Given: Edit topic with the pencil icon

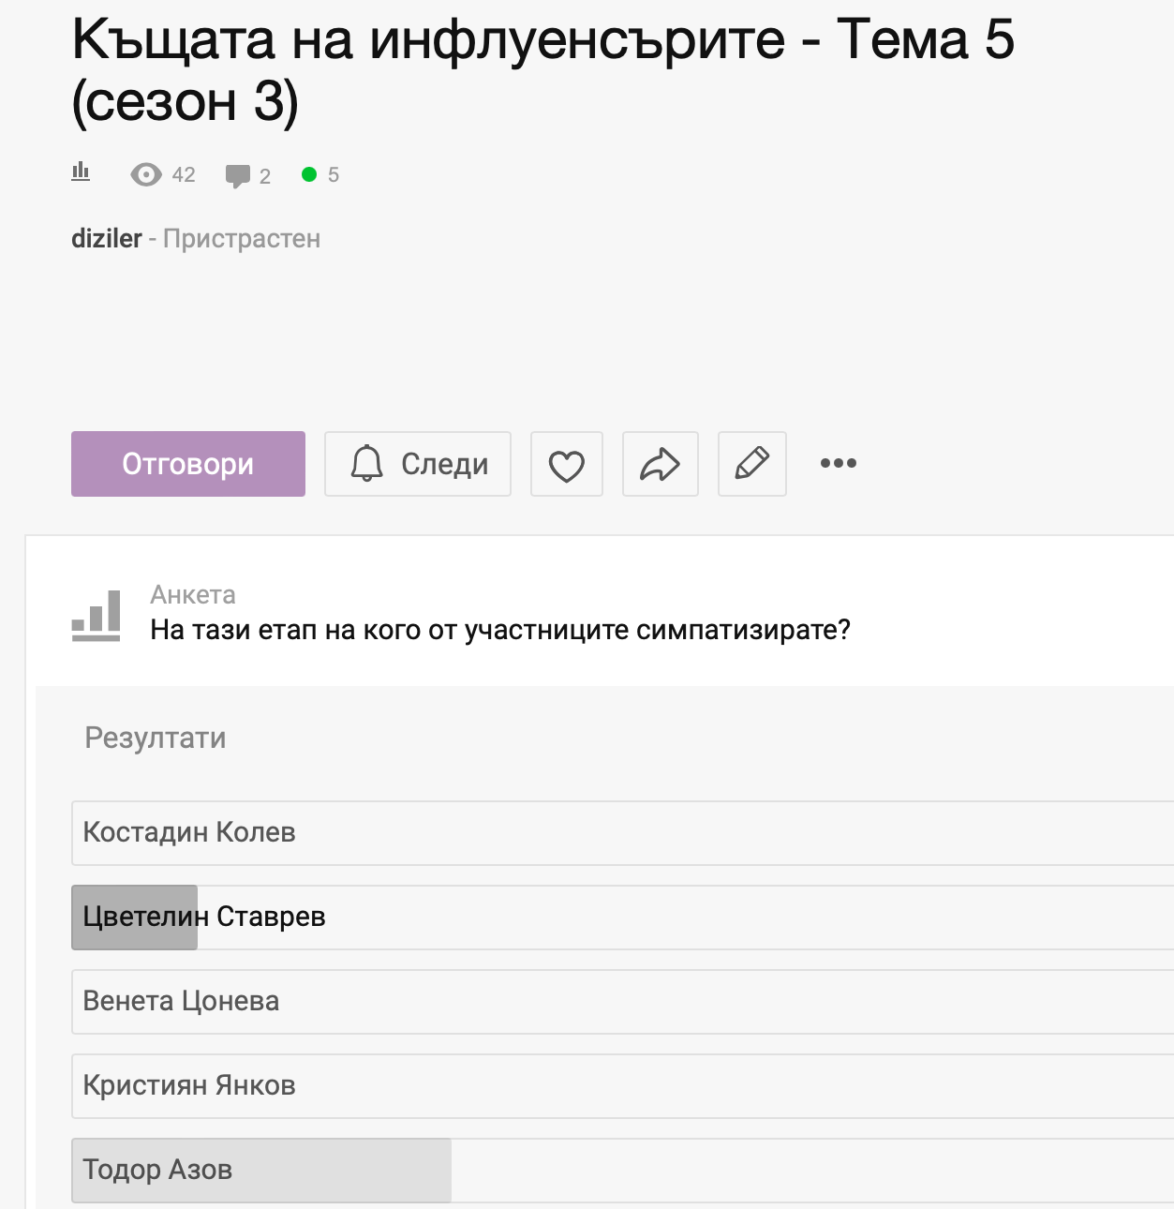Looking at the screenshot, I should [x=751, y=464].
